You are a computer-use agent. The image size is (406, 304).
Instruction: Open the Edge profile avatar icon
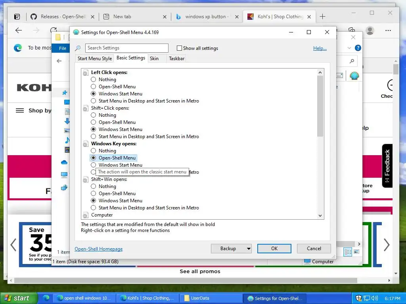point(370,30)
